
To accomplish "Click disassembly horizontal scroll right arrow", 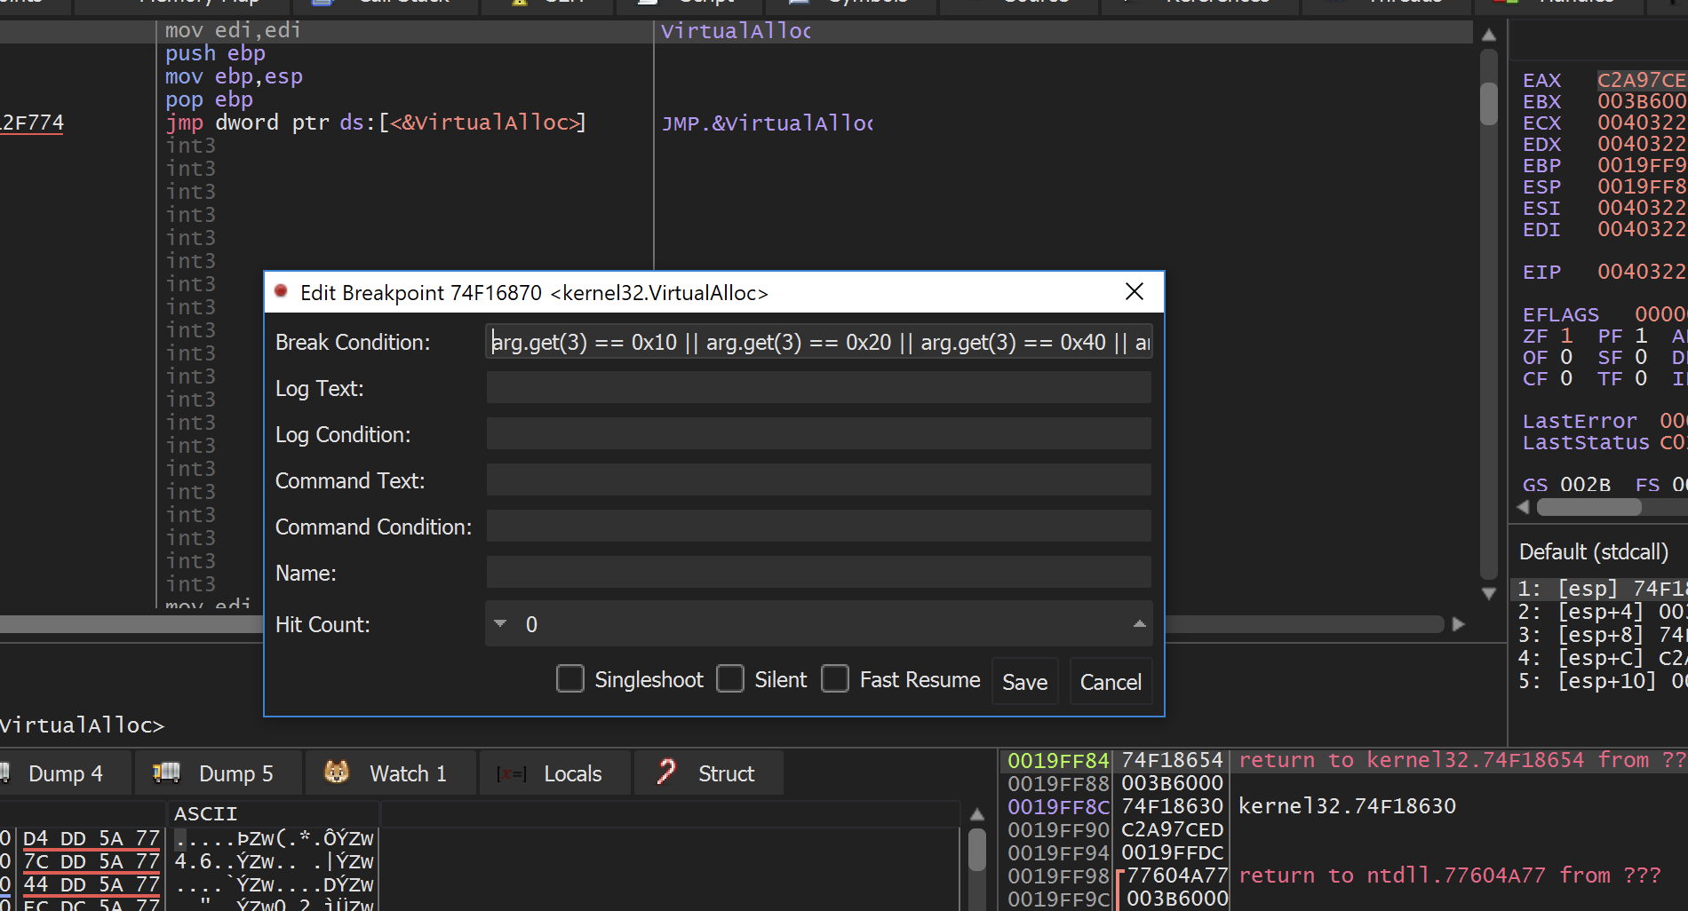I will (x=1458, y=624).
